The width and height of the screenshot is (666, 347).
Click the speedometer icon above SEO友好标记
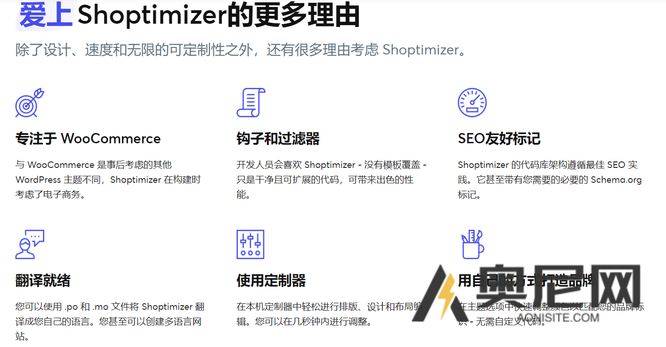(x=472, y=102)
